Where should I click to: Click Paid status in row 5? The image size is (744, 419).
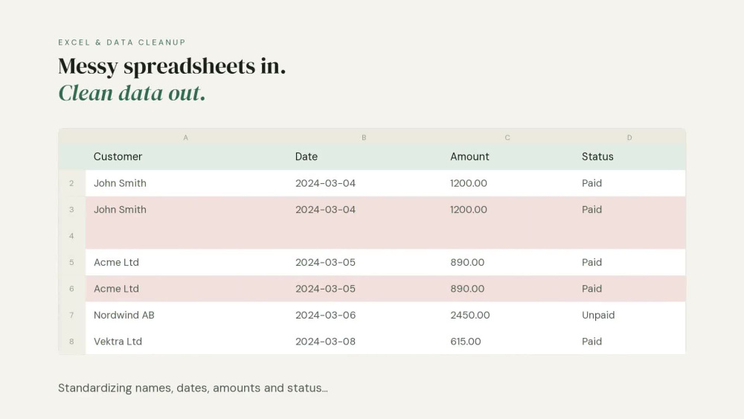point(591,262)
